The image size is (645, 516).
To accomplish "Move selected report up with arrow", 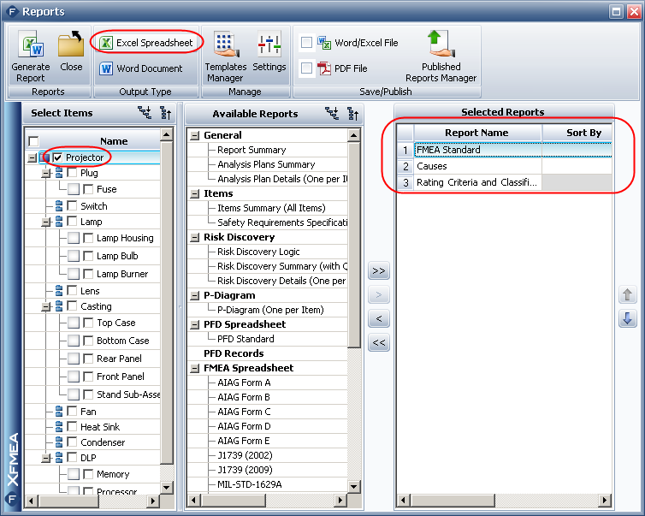I will (x=627, y=295).
